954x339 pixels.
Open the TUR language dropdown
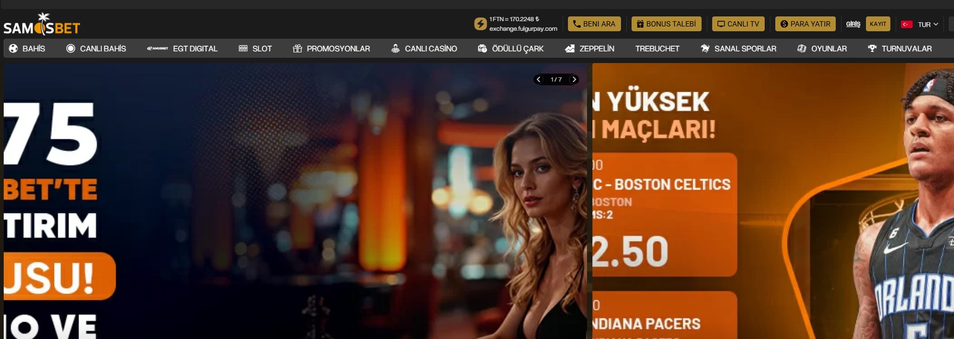point(928,24)
